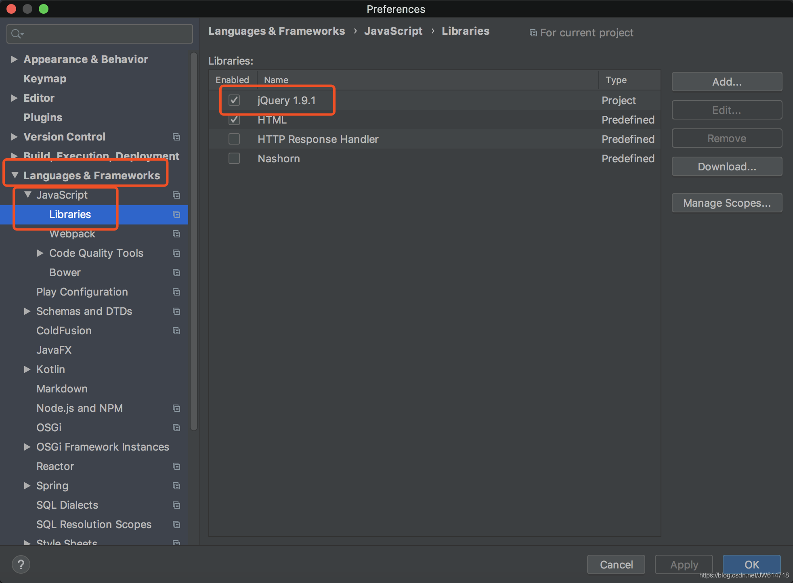The image size is (793, 583).
Task: Click project-level icon beside Webpack
Action: 176,234
